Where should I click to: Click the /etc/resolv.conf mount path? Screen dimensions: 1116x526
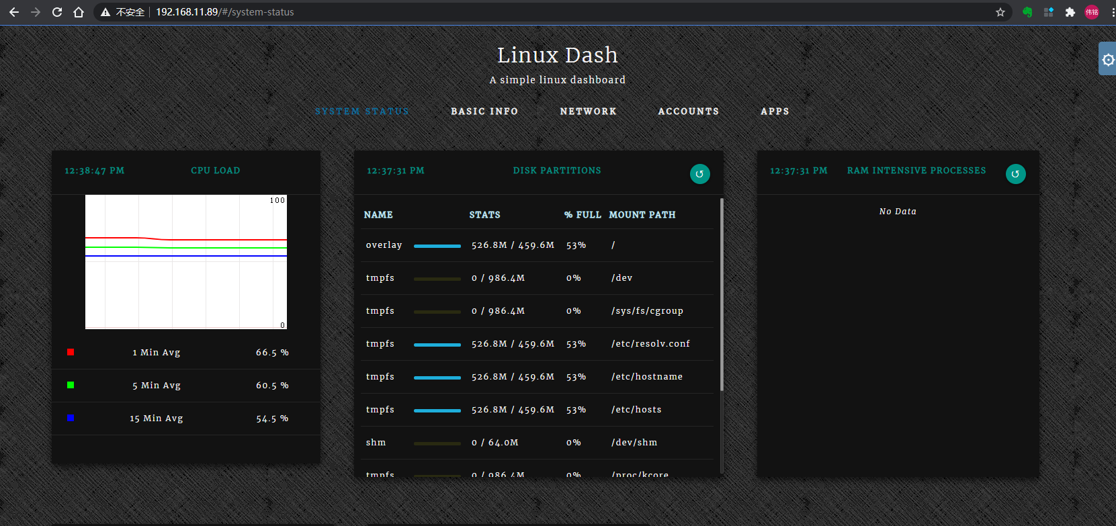point(650,344)
